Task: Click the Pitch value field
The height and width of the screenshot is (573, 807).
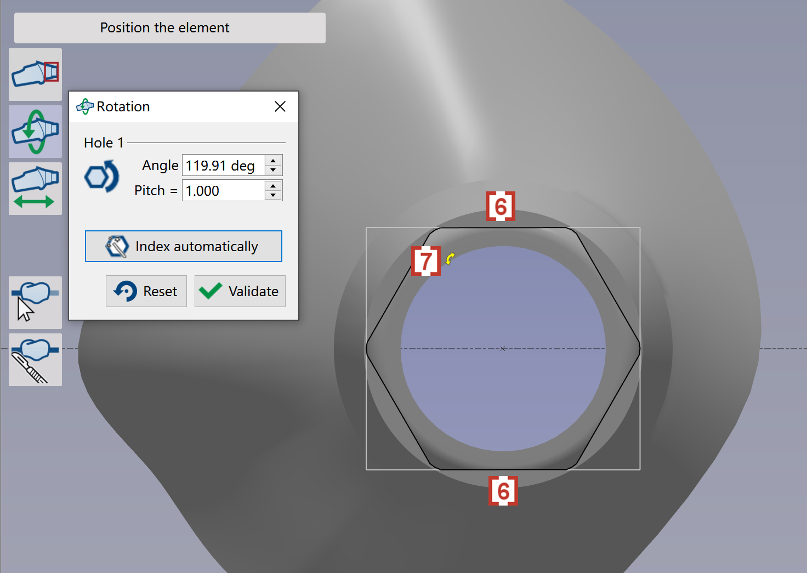Action: (x=223, y=191)
